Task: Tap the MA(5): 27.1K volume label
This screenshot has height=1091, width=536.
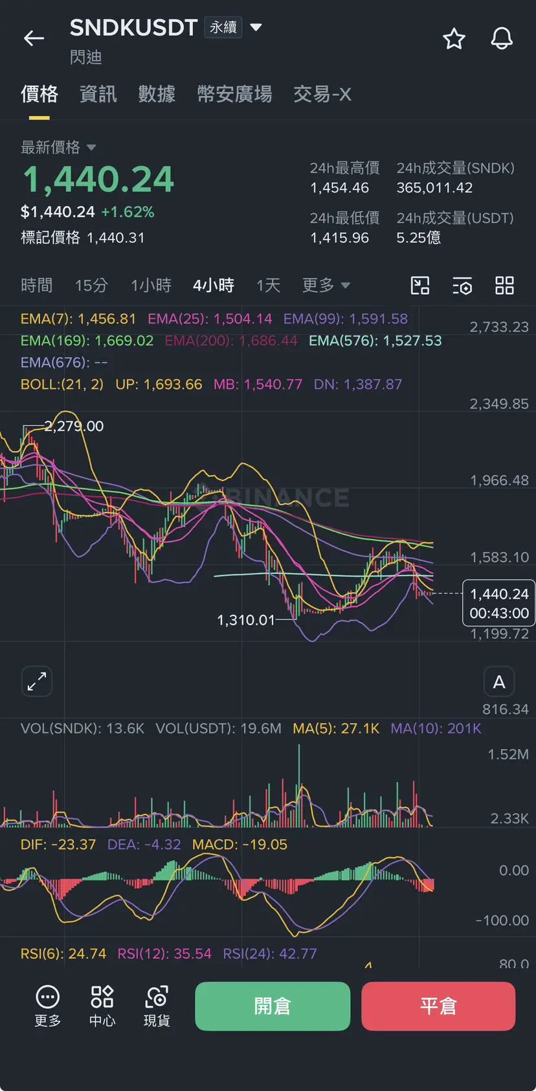Action: click(x=336, y=728)
